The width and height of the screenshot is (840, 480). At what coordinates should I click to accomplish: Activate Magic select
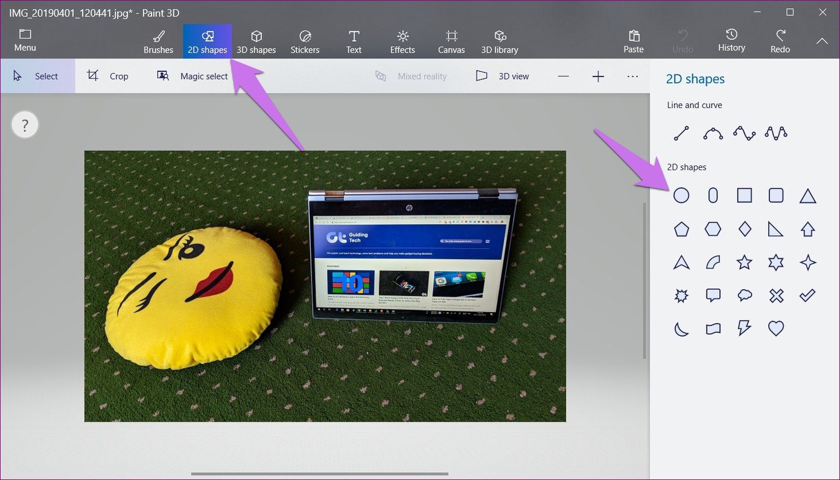192,76
